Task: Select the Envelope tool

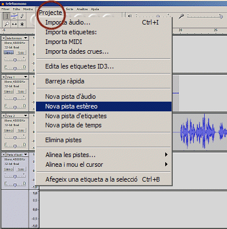Action: 14,16
